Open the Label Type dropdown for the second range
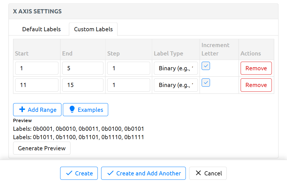The image size is (287, 186). (176, 85)
